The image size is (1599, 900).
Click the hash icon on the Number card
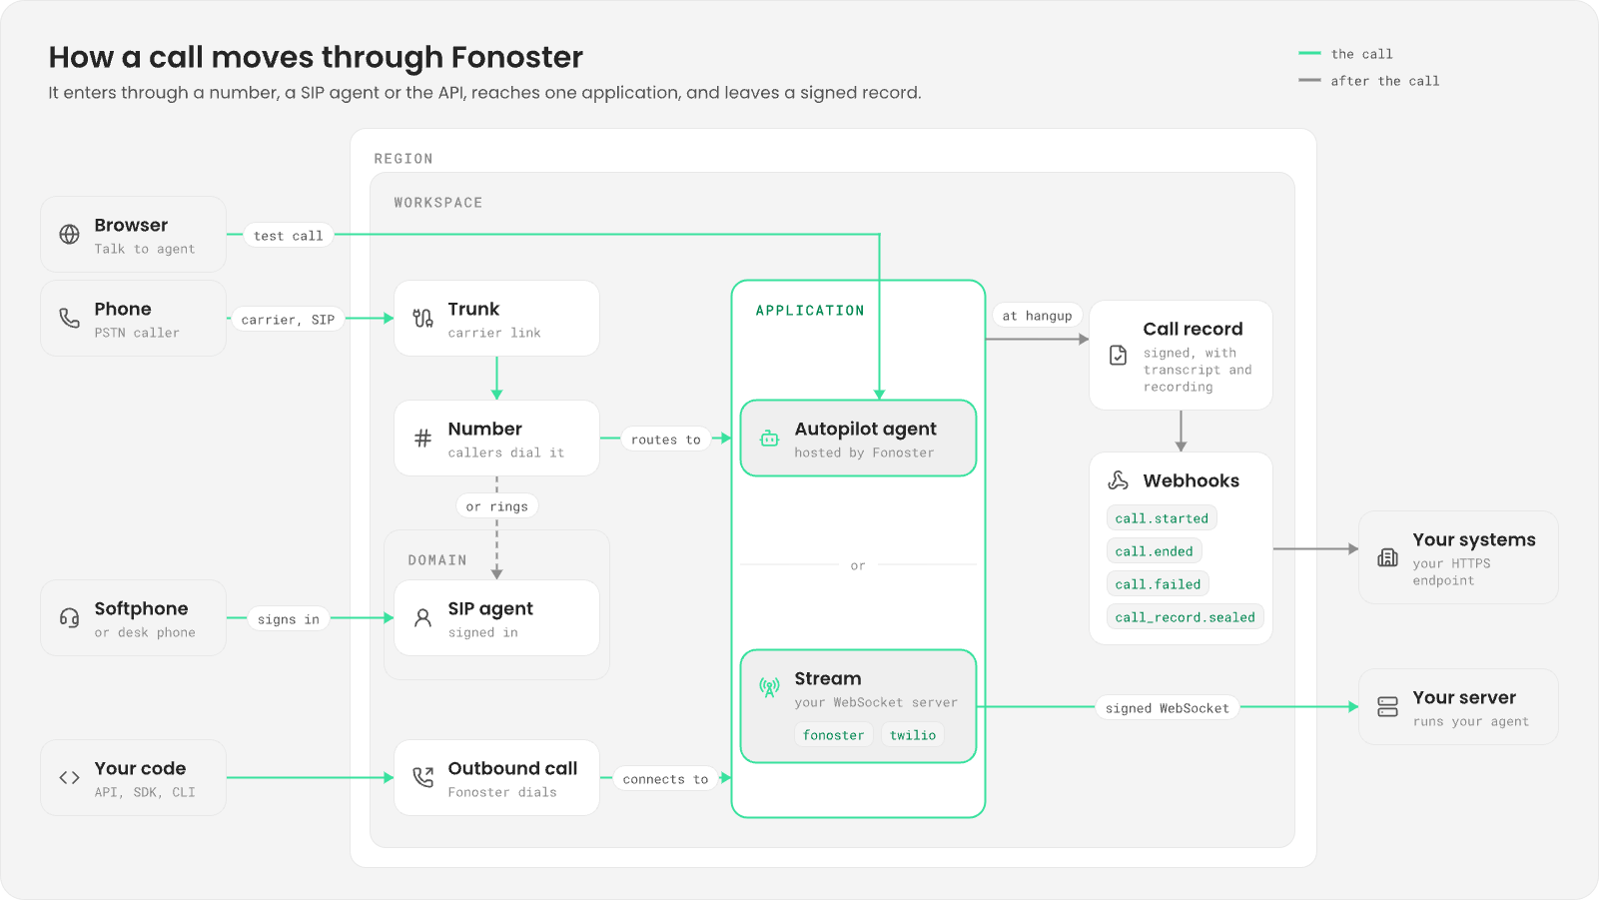423,439
